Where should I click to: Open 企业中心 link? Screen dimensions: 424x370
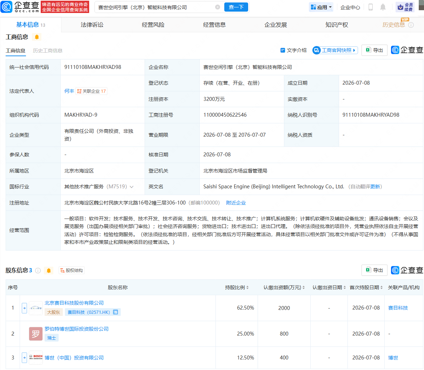(x=350, y=7)
